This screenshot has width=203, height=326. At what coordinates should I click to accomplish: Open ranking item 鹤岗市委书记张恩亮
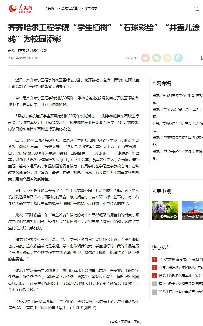(181, 284)
